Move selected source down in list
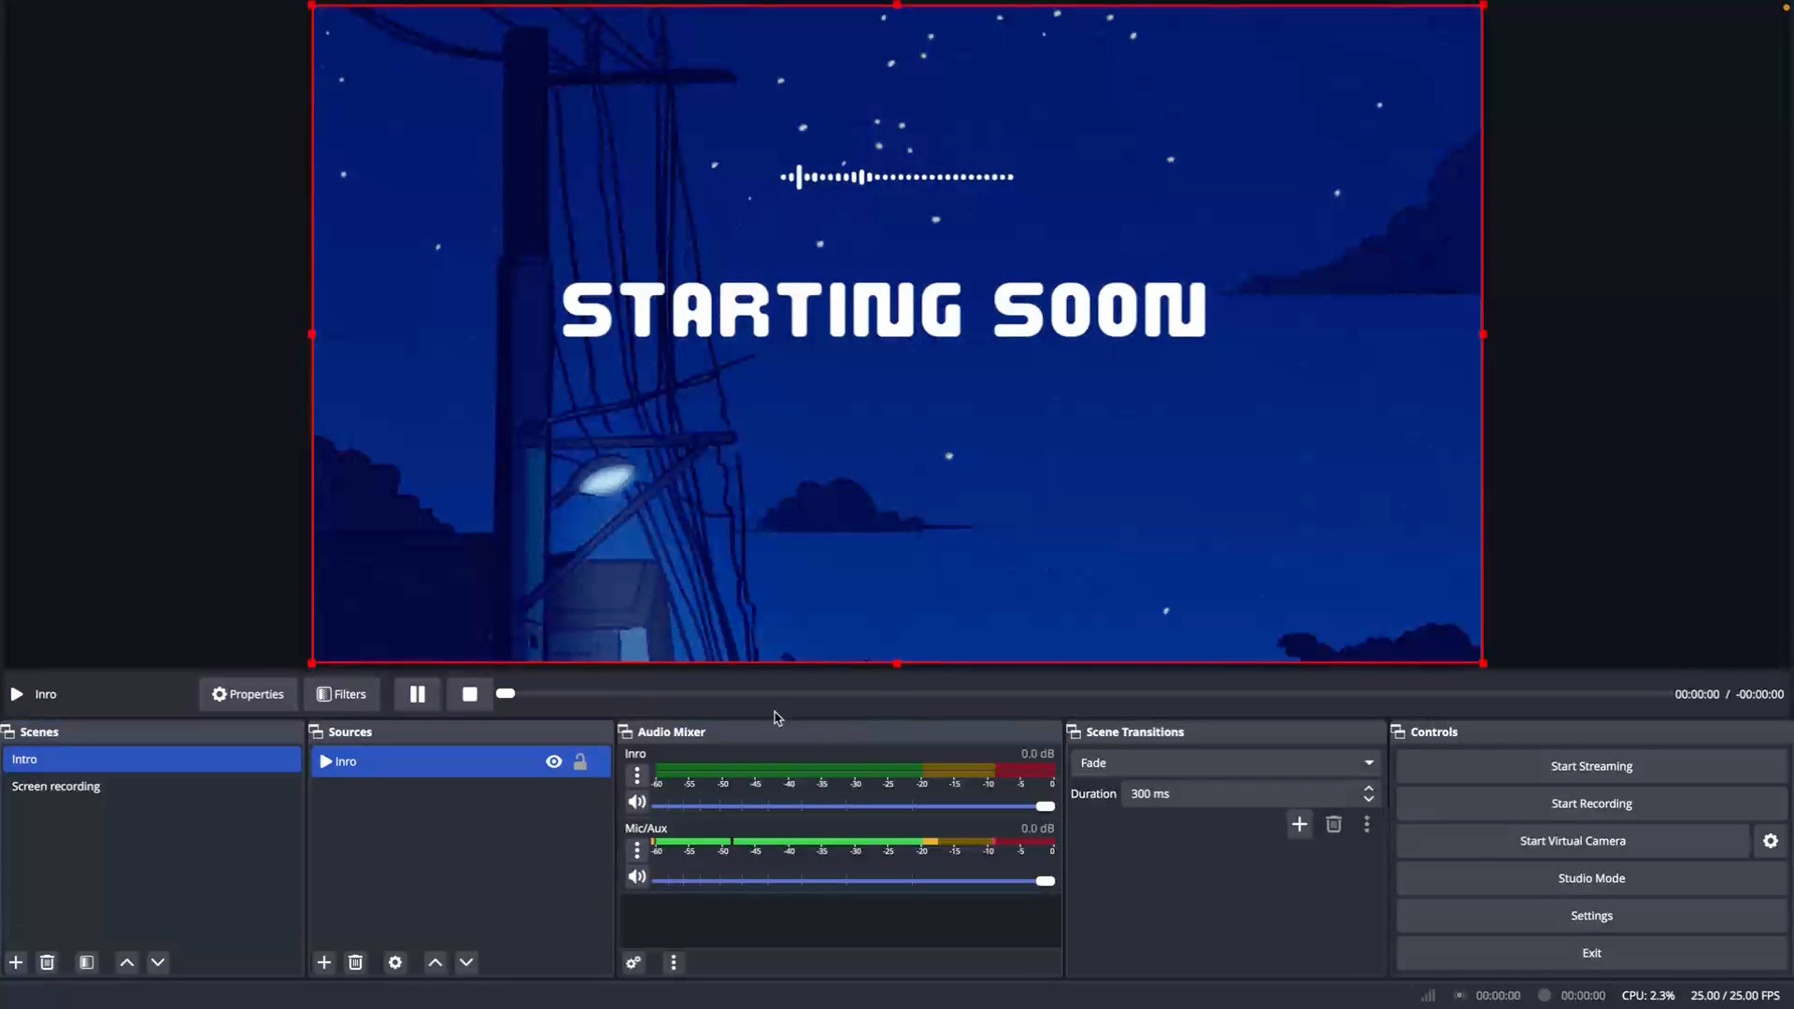Image resolution: width=1794 pixels, height=1009 pixels. click(x=466, y=962)
